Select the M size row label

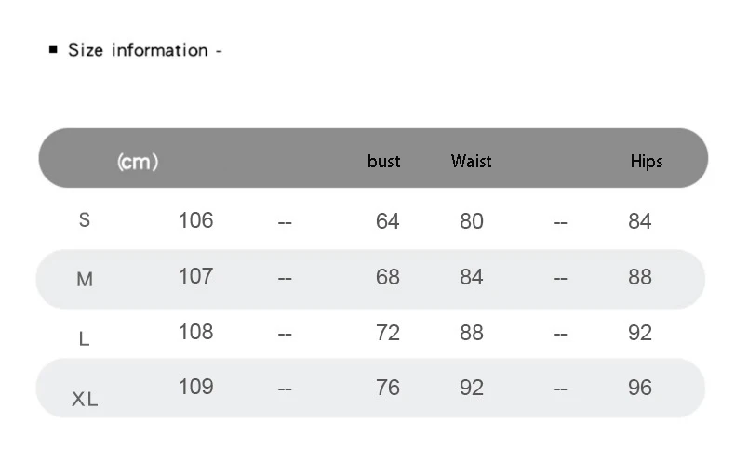[x=85, y=279]
